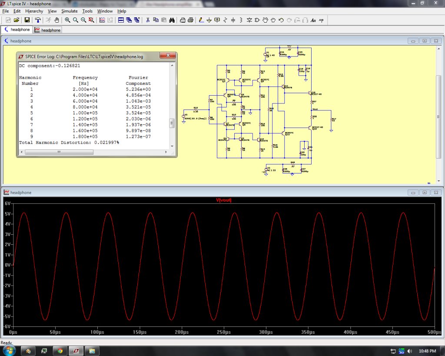
Task: Select the Label Net tool
Action: click(x=217, y=20)
